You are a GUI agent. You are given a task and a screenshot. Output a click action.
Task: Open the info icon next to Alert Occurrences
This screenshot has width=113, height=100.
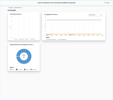(21, 14)
